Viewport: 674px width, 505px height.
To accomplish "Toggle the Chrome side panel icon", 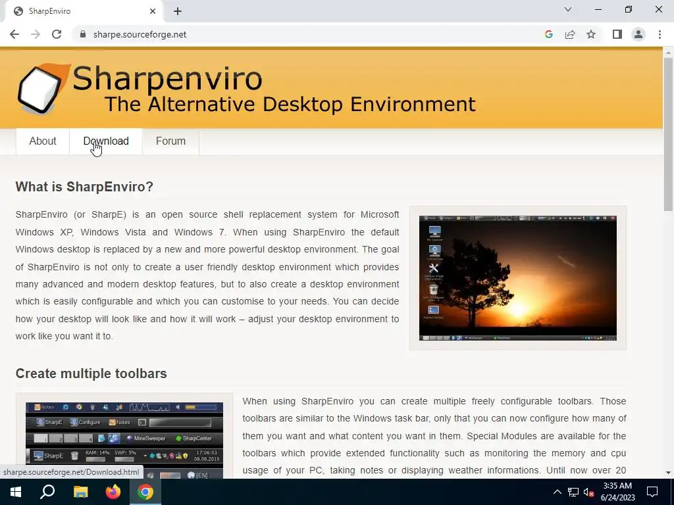I will coord(617,34).
